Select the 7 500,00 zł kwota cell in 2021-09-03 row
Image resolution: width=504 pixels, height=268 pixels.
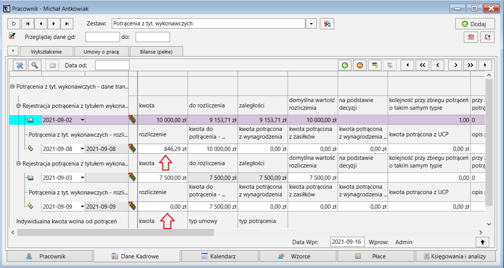coord(163,178)
